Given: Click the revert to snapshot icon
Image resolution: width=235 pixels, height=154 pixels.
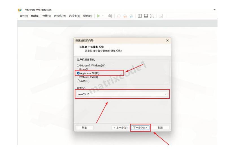Looking at the screenshot, I should [x=125, y=16].
